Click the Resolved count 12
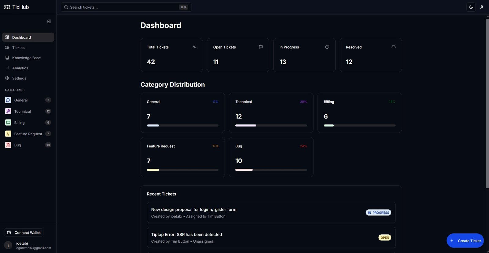Viewport: 489px width, 253px height. pos(349,62)
